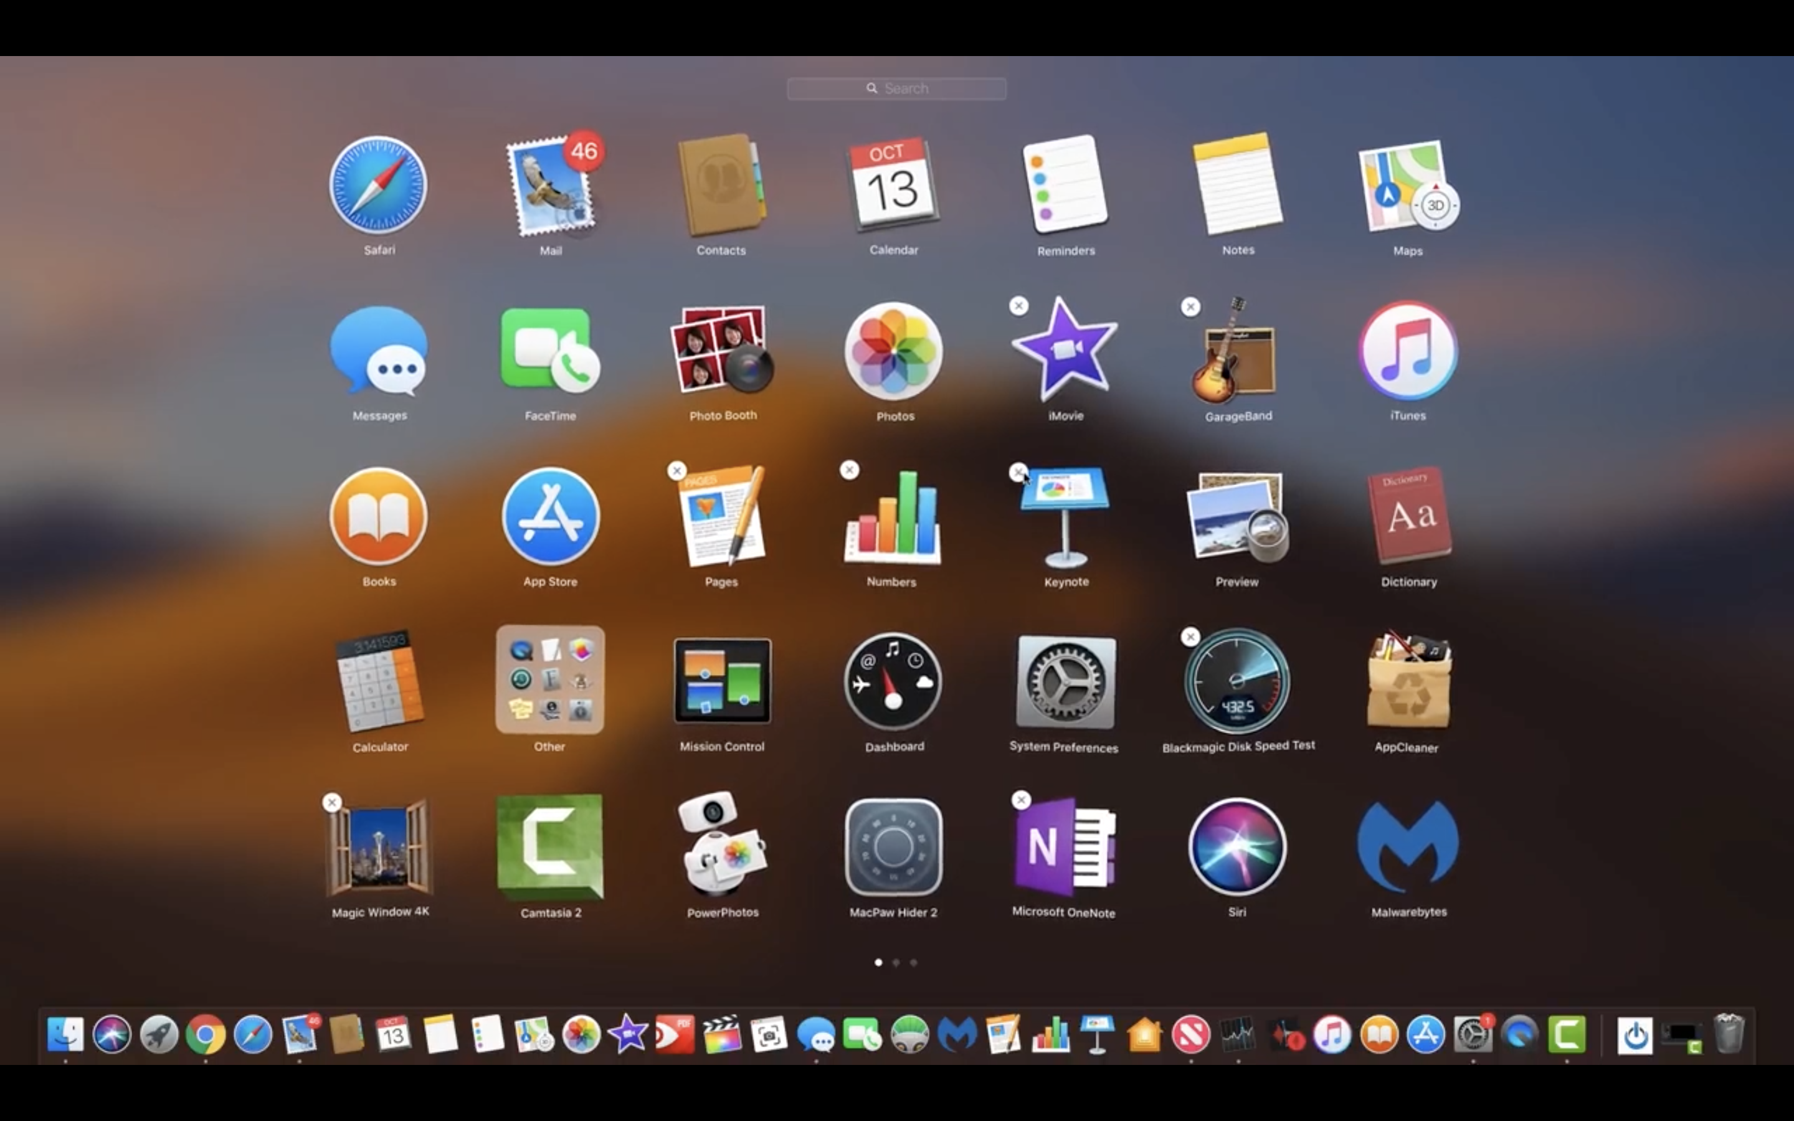Open System Preferences in the Launchpad grid
1794x1121 pixels.
1065,682
